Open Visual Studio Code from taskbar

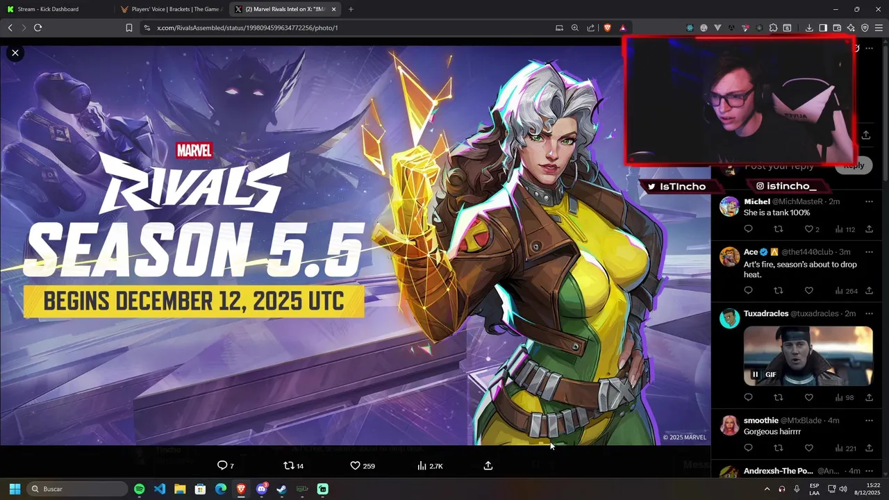coord(159,489)
